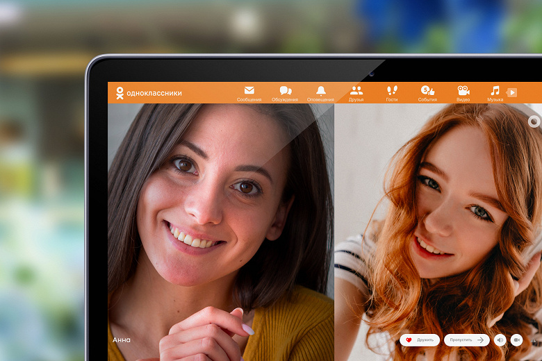Click the circle icon at top right
The image size is (542, 361).
534,121
